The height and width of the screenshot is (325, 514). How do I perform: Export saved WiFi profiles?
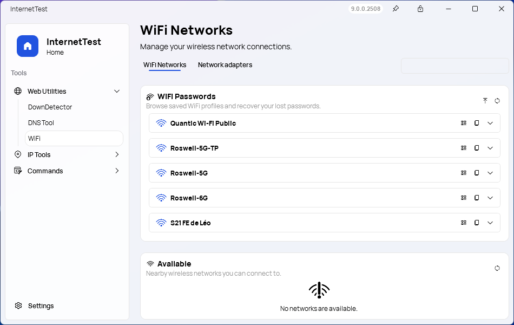click(485, 101)
